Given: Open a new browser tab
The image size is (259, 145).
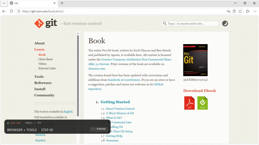Looking at the screenshot, I should [62, 3].
